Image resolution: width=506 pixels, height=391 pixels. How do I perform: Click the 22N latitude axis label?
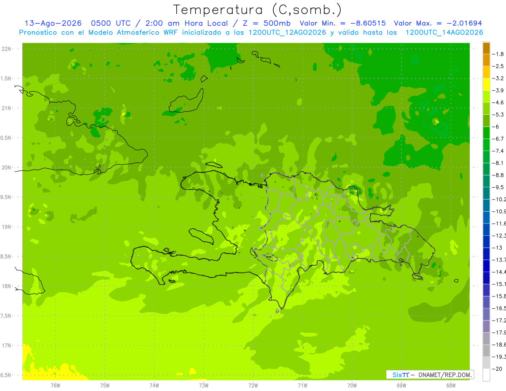[6, 49]
